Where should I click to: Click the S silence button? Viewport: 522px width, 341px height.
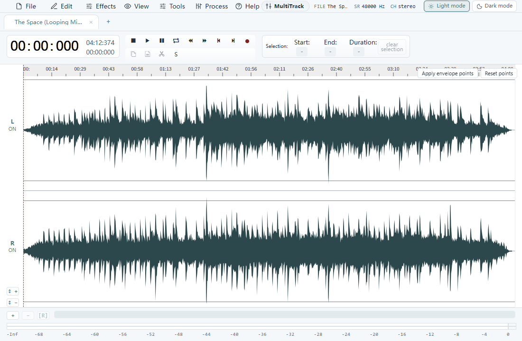[176, 54]
